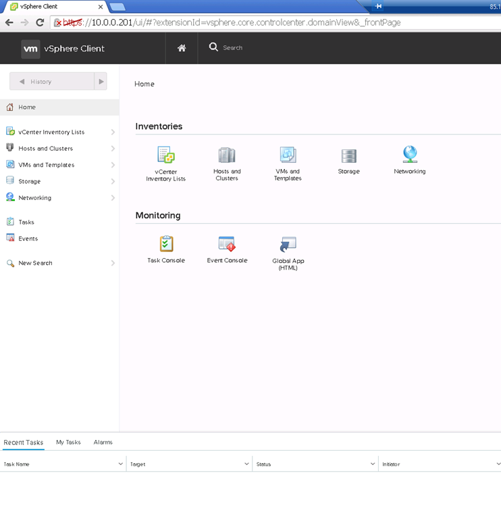501x519 pixels.
Task: Go back in History
Action: point(22,81)
